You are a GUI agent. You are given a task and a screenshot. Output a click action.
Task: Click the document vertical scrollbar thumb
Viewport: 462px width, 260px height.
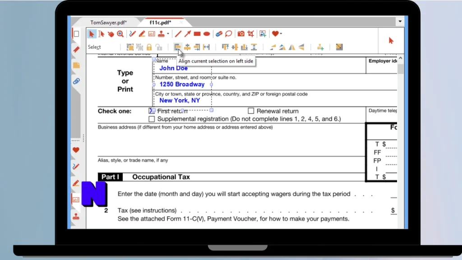[401, 69]
